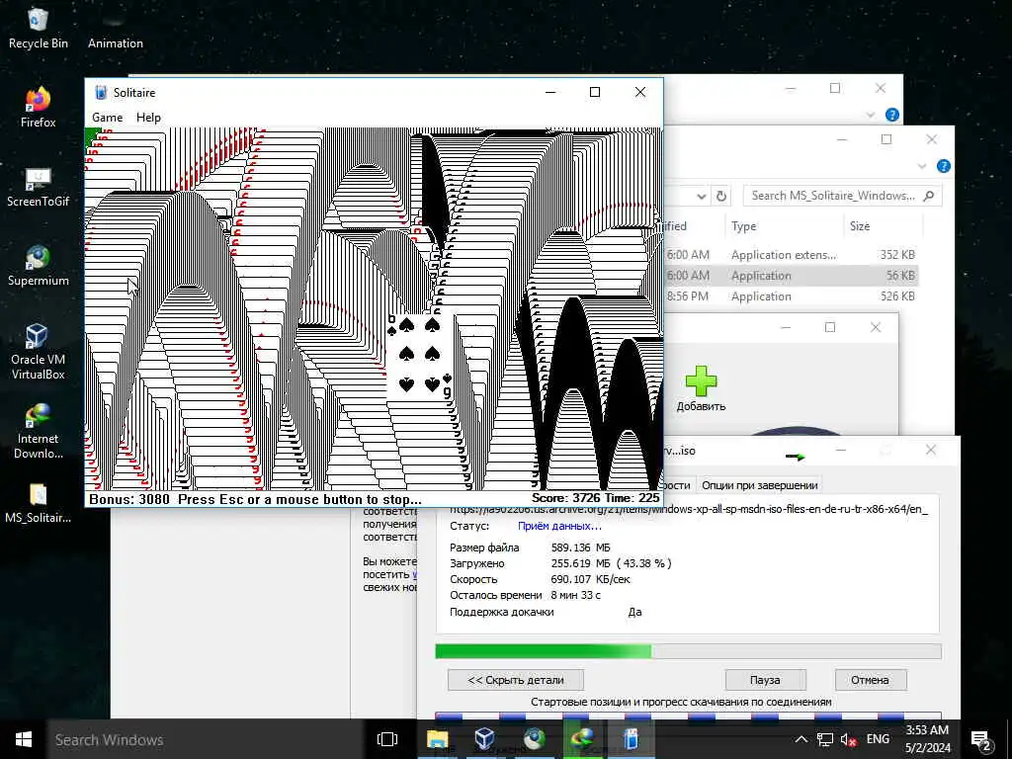Open the Animation desktop shortcut
1012x759 pixels.
[x=115, y=29]
